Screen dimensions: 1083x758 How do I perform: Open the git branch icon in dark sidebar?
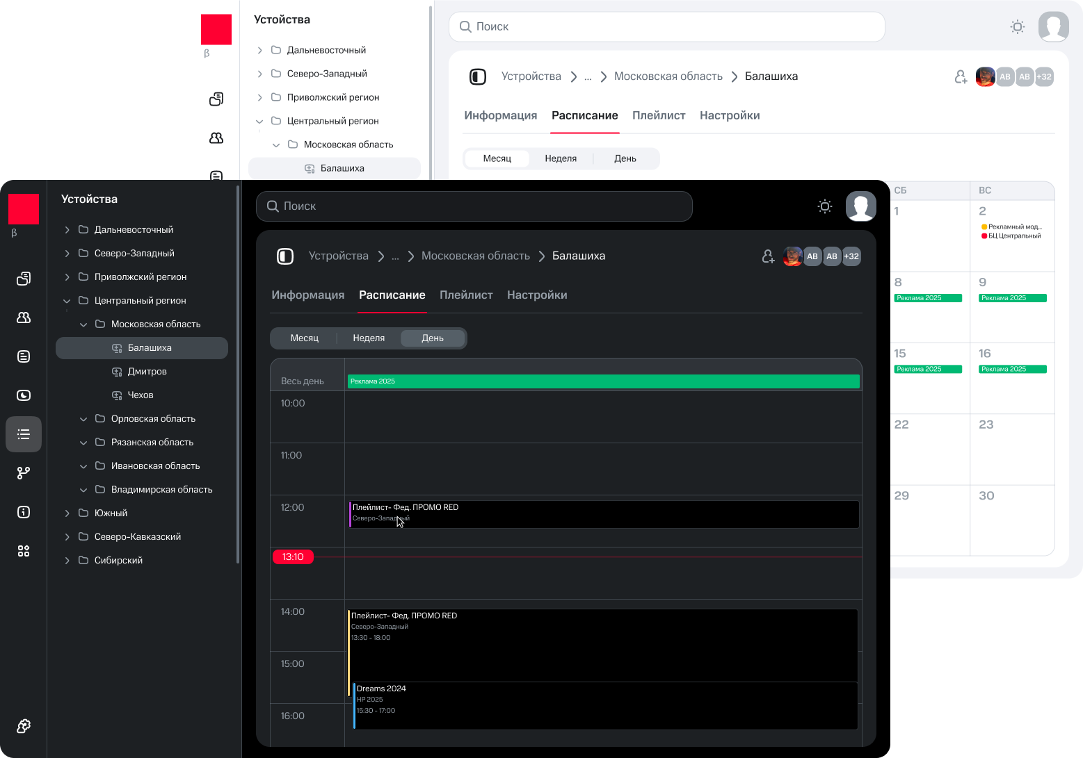(x=24, y=473)
